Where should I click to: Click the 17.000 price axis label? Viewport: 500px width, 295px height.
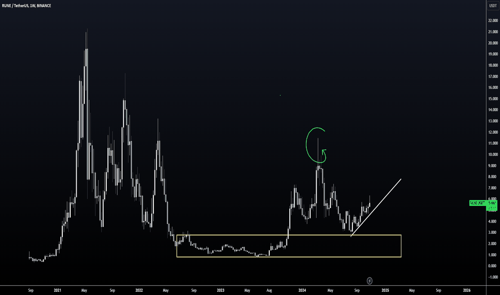point(493,76)
